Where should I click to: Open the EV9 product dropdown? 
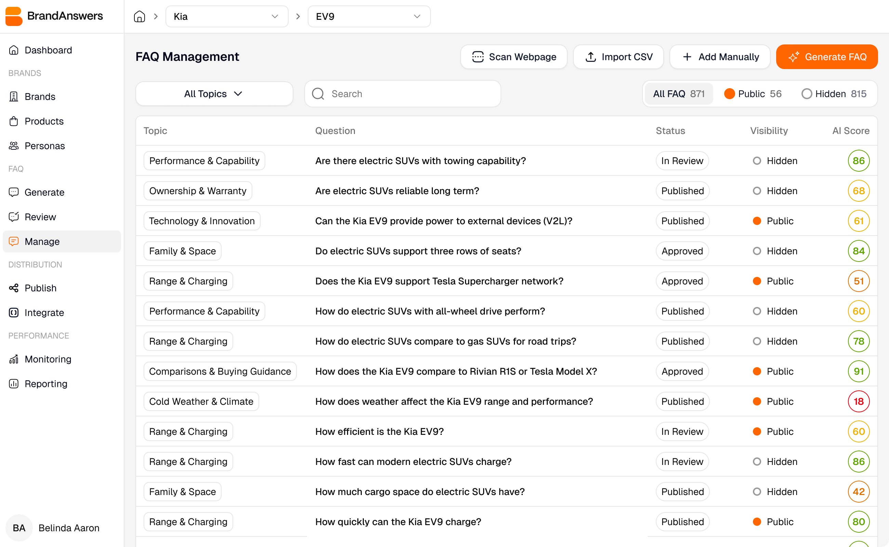tap(369, 16)
